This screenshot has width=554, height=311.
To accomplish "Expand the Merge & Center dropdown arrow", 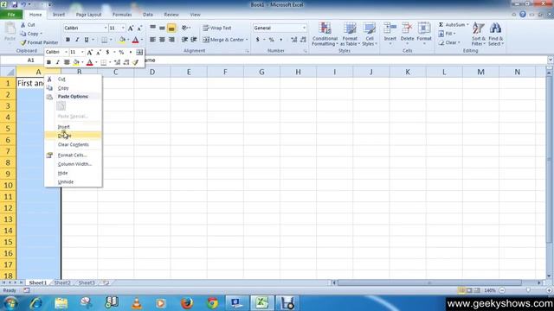I will pos(247,40).
